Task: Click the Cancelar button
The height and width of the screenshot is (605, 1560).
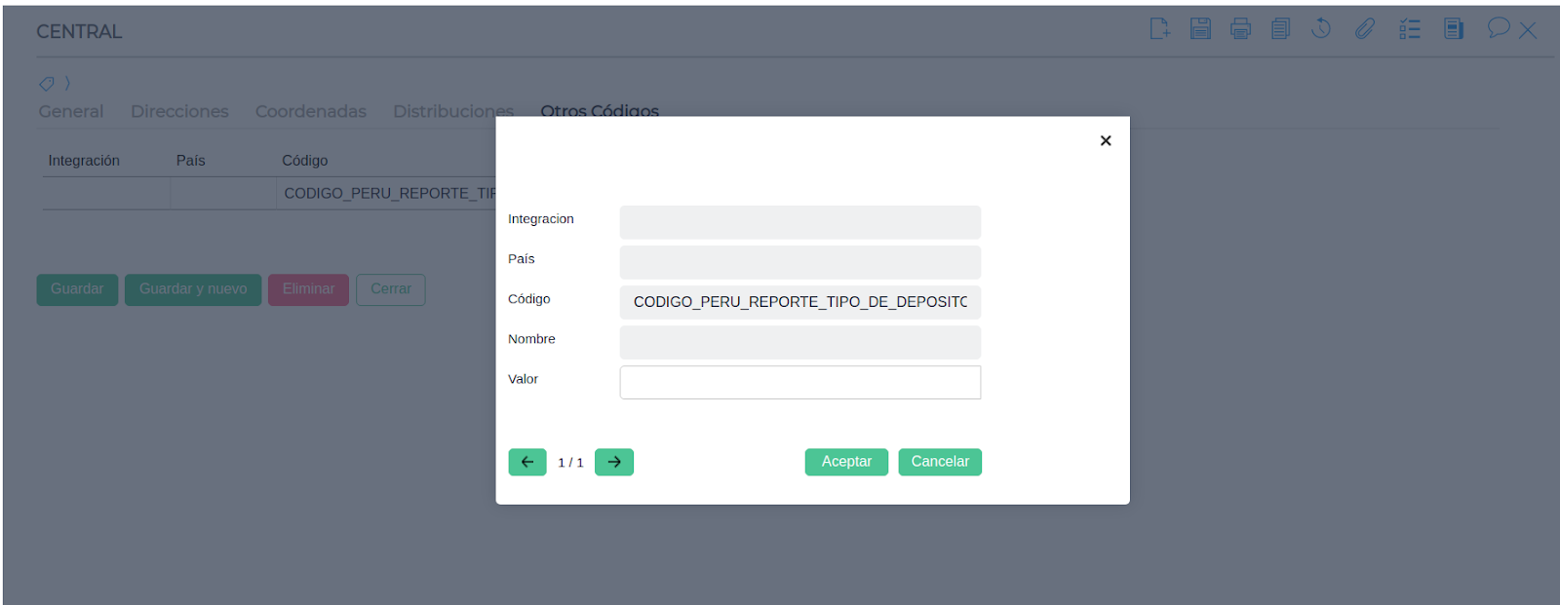Action: [940, 462]
